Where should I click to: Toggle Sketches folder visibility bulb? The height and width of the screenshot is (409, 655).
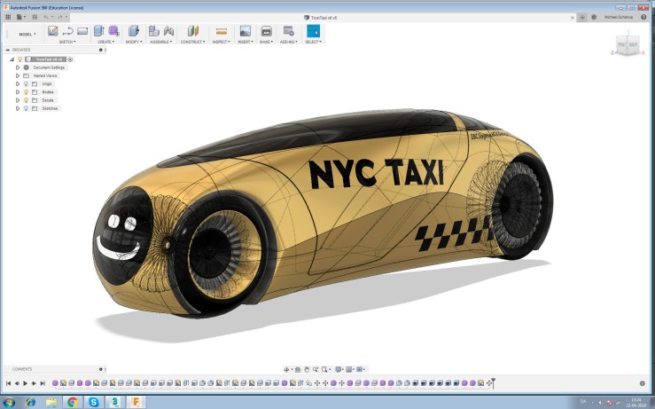tap(26, 108)
